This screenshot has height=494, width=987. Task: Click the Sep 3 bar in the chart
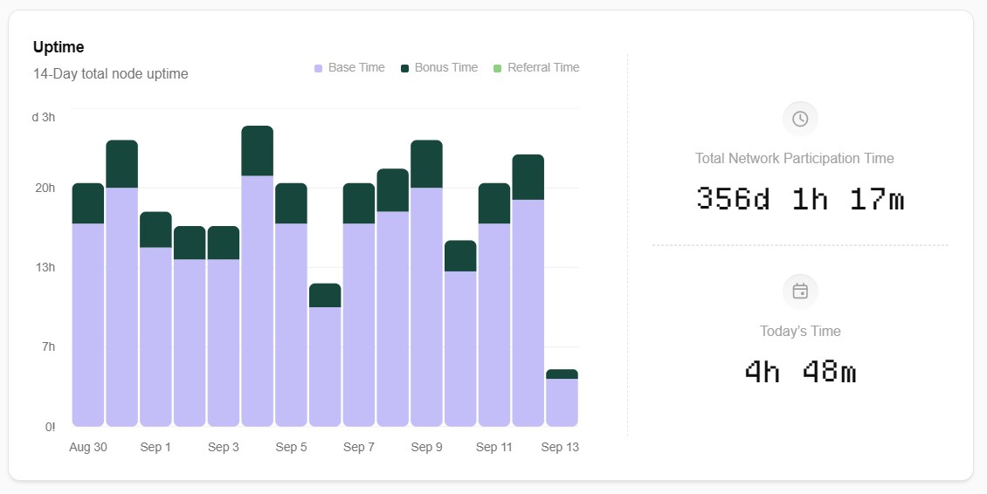pos(224,326)
